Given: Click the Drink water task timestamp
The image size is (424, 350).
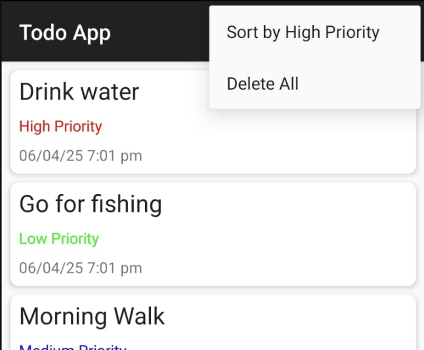Looking at the screenshot, I should point(81,156).
